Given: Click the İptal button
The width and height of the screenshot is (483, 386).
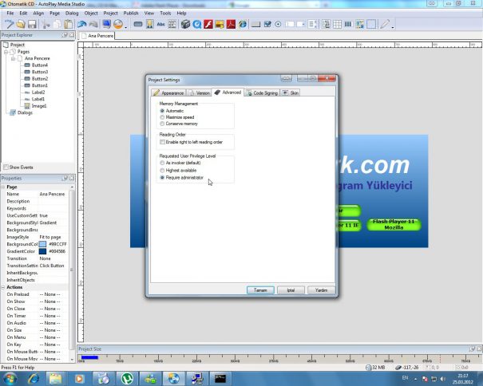Looking at the screenshot, I should coord(291,290).
